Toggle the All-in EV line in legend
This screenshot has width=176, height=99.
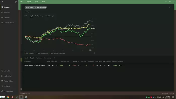[x=32, y=53]
